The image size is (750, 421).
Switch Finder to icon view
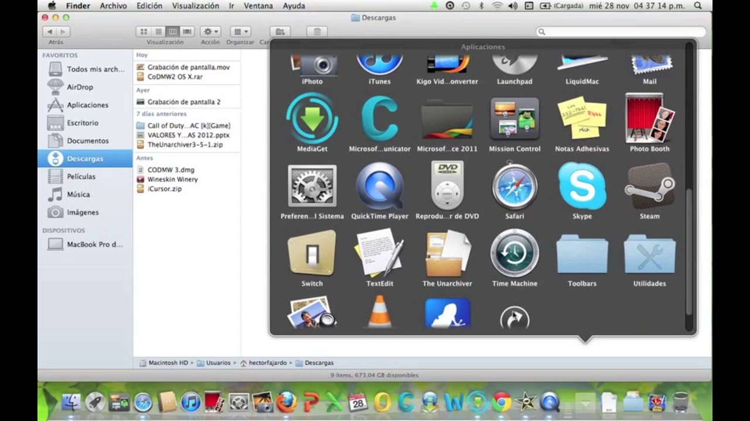click(144, 32)
